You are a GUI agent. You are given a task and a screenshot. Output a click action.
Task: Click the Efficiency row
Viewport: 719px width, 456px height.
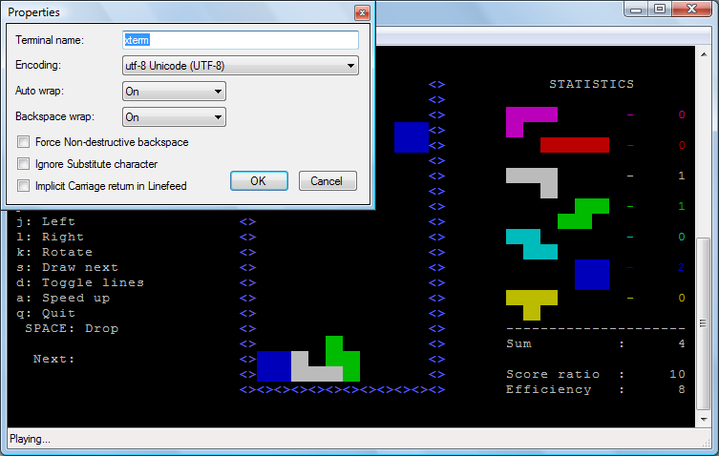[596, 389]
